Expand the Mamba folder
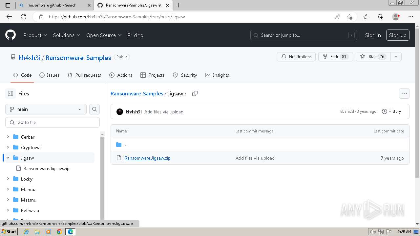 (x=8, y=189)
